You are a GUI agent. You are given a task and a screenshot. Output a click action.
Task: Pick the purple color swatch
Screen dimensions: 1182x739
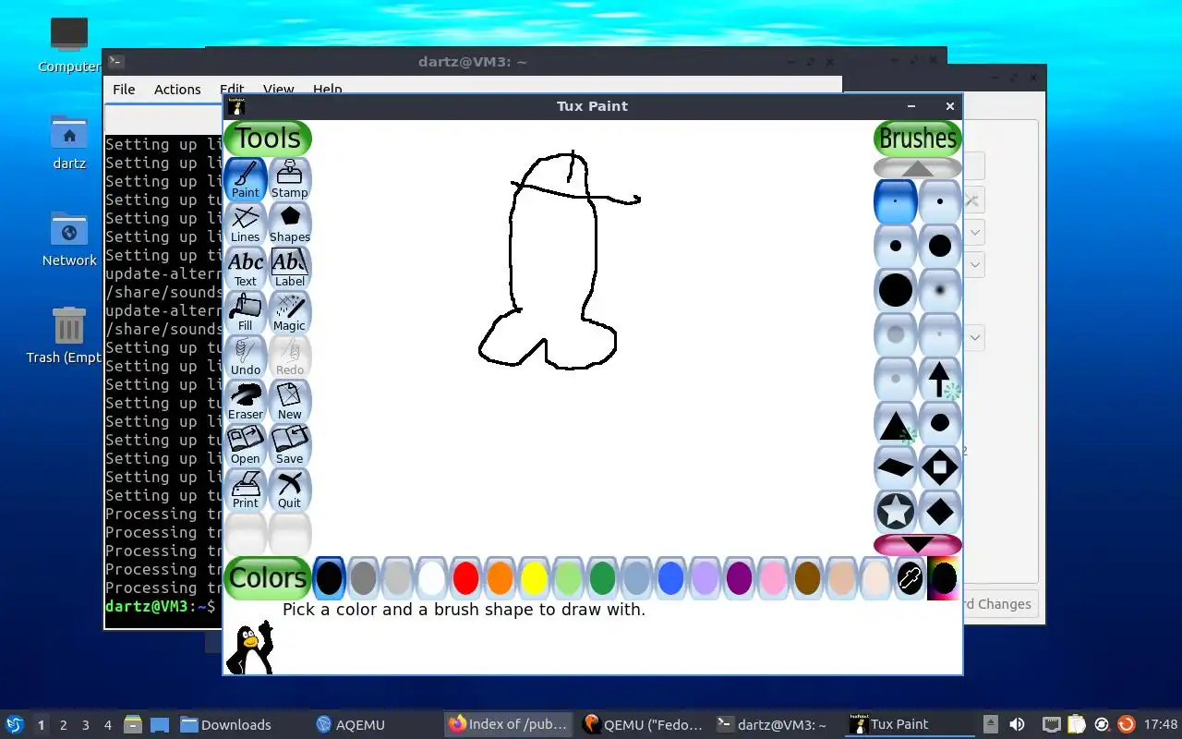(x=739, y=578)
